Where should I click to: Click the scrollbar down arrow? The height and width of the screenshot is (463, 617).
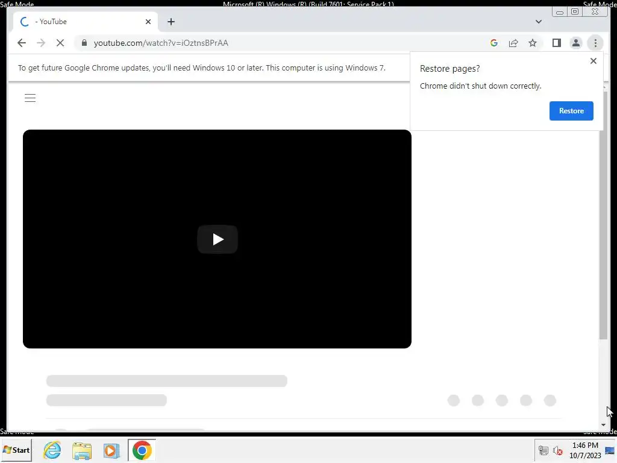[x=603, y=425]
